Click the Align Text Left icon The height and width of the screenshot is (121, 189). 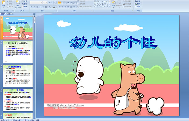[x=60, y=7]
